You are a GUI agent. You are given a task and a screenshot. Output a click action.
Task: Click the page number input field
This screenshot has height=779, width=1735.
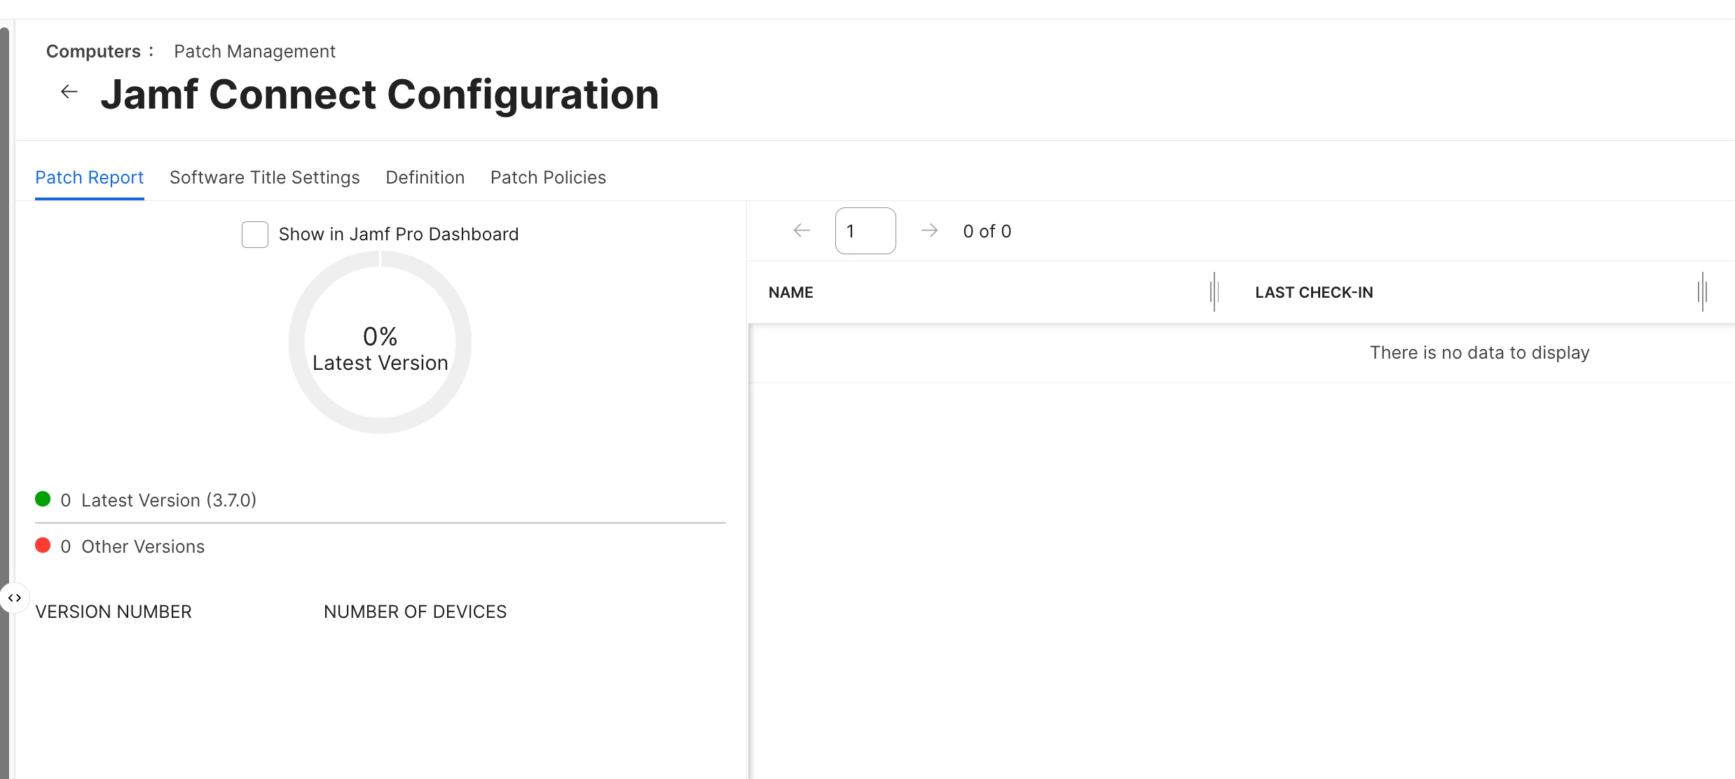click(865, 230)
